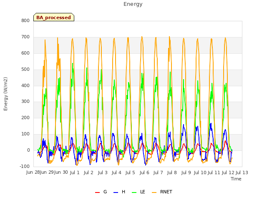Screen dimensions: 267x200
Task: Click the BA_processed label box
Action: point(54,17)
